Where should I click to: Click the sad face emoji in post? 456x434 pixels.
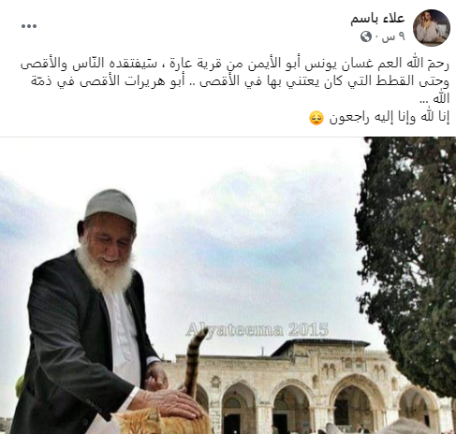316,118
